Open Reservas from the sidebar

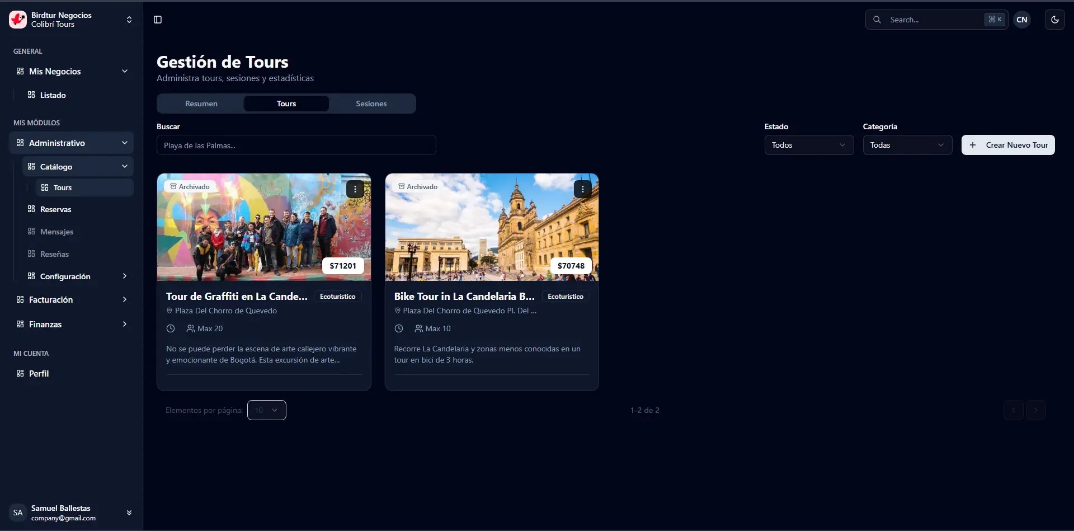coord(56,209)
